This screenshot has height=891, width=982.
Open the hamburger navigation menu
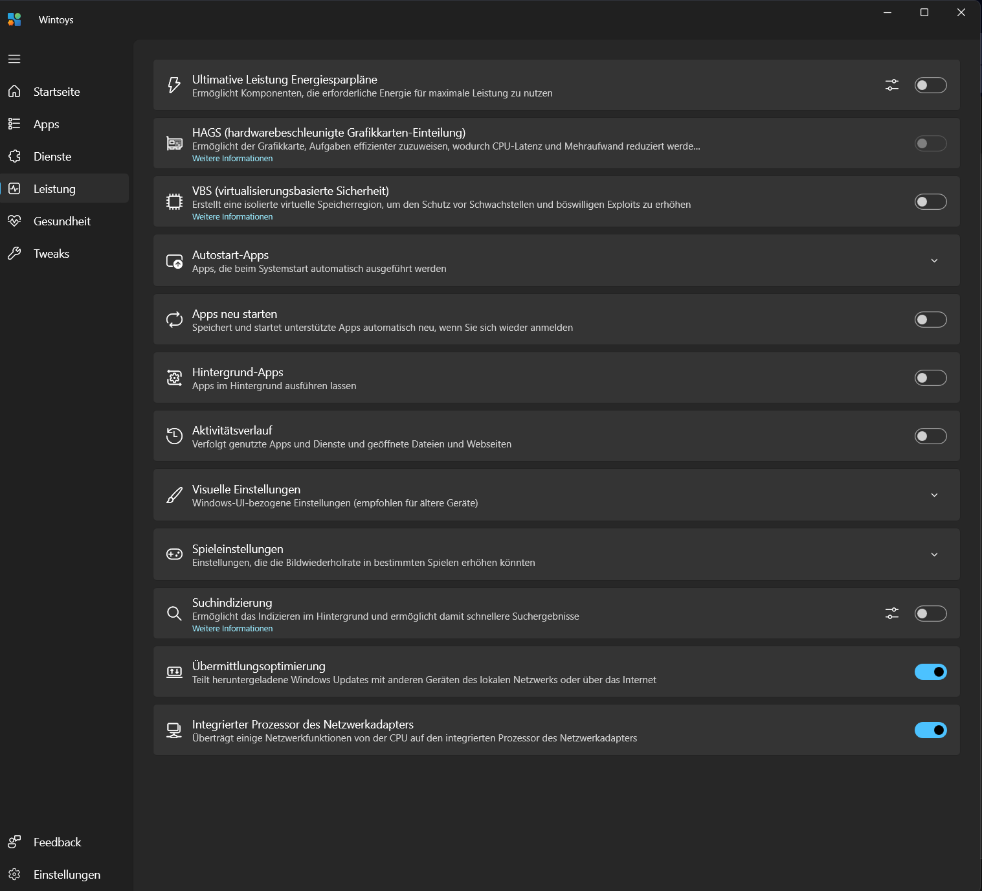click(14, 59)
